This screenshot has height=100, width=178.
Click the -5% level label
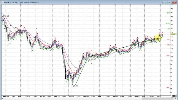[x=168, y=39]
